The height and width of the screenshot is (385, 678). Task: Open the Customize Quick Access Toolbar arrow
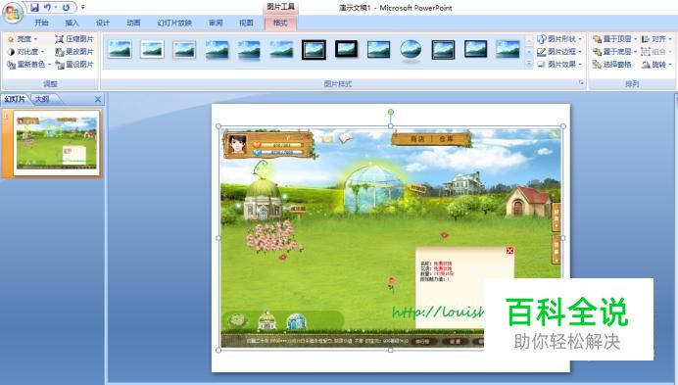83,8
